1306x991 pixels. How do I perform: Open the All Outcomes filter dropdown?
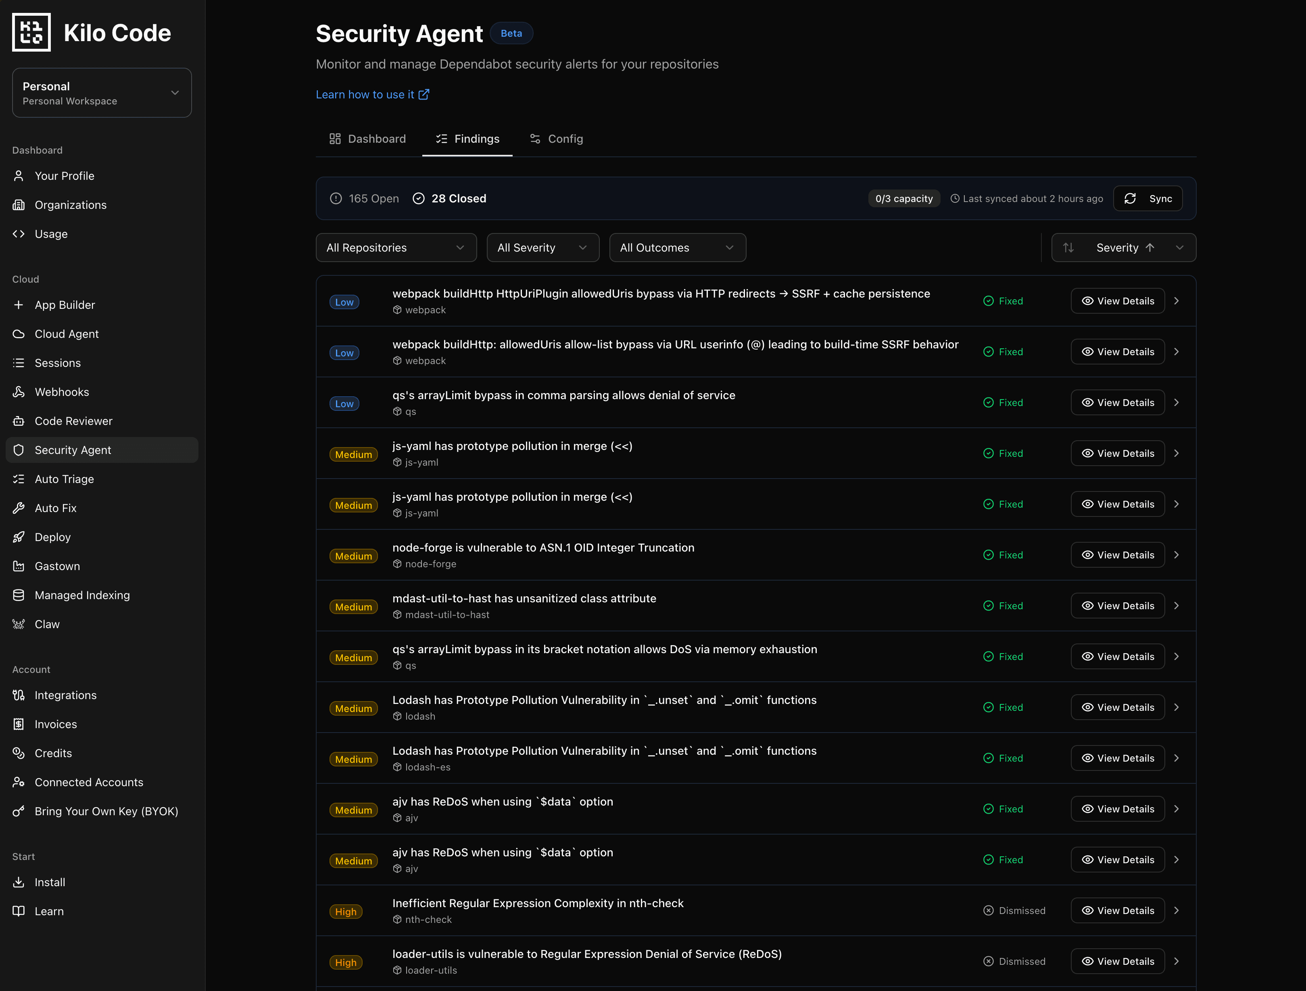[677, 248]
